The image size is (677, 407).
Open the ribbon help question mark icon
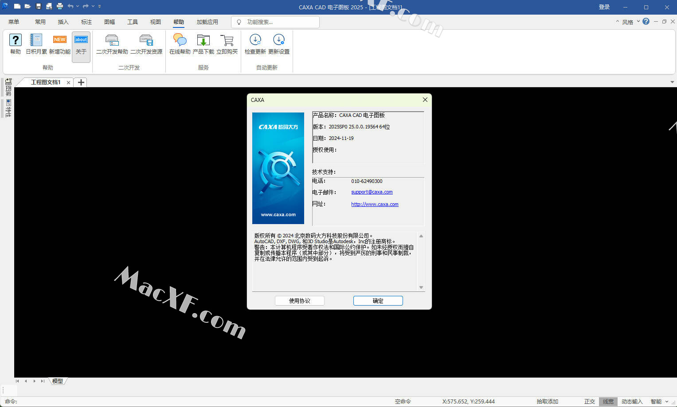point(646,21)
